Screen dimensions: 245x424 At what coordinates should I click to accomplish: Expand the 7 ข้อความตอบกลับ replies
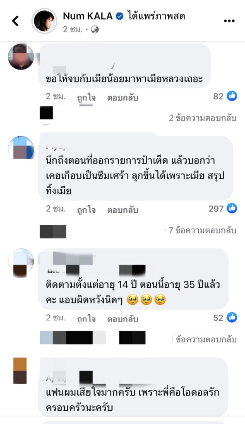coord(202,230)
